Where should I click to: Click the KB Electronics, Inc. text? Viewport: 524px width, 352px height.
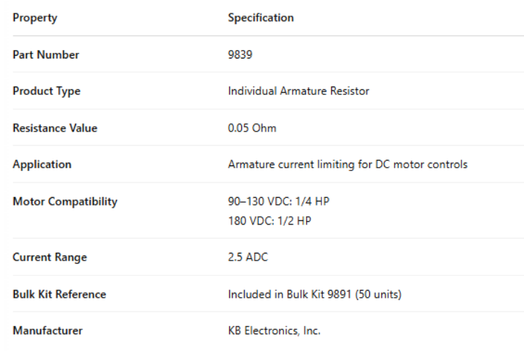274,331
